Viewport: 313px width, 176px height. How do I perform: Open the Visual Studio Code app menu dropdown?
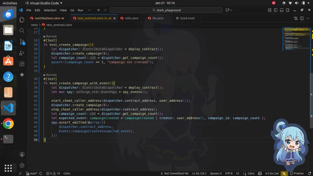61,3
